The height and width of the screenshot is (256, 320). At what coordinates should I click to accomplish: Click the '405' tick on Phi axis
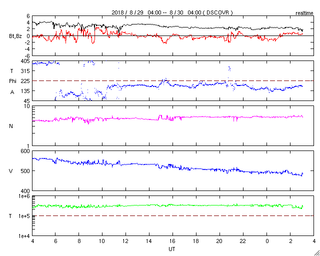pos(26,61)
